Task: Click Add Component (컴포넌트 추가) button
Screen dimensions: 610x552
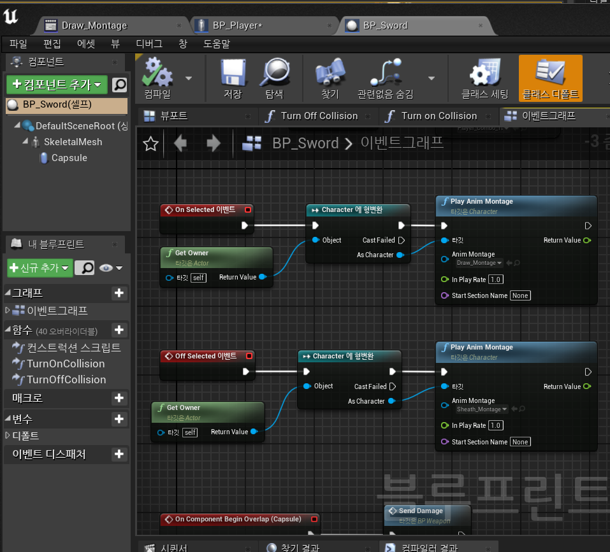Action: pos(57,85)
